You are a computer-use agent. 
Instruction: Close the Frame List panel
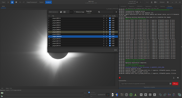[116, 12]
